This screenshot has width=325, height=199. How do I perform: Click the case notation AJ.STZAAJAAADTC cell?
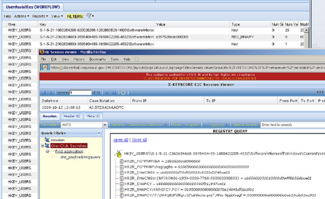coord(106,107)
